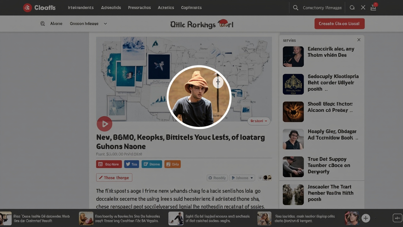The width and height of the screenshot is (403, 227).
Task: Open the Jnscaoler The Trart sidebar thumbnail
Action: (293, 195)
